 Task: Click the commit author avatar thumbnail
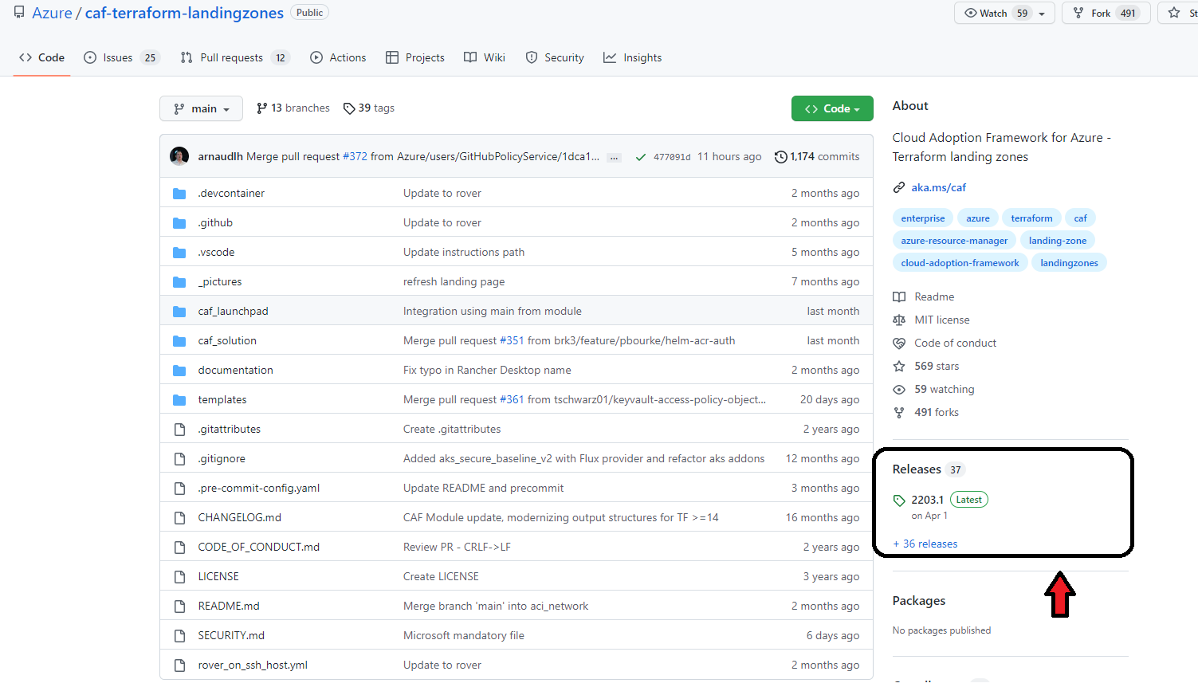point(179,156)
